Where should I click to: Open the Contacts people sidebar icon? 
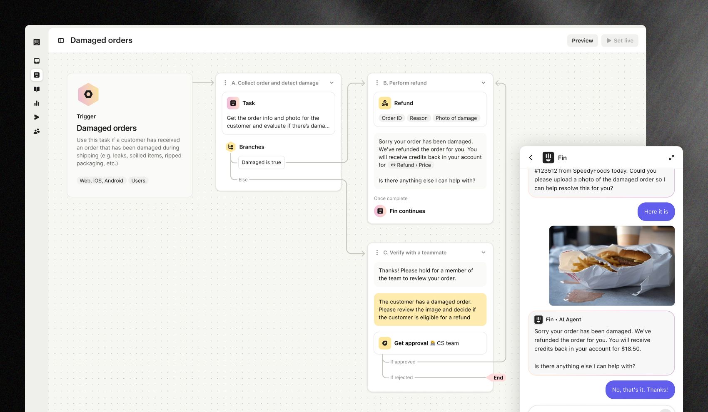(x=37, y=131)
